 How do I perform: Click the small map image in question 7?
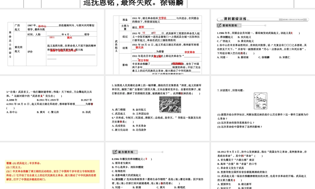(x=261, y=101)
